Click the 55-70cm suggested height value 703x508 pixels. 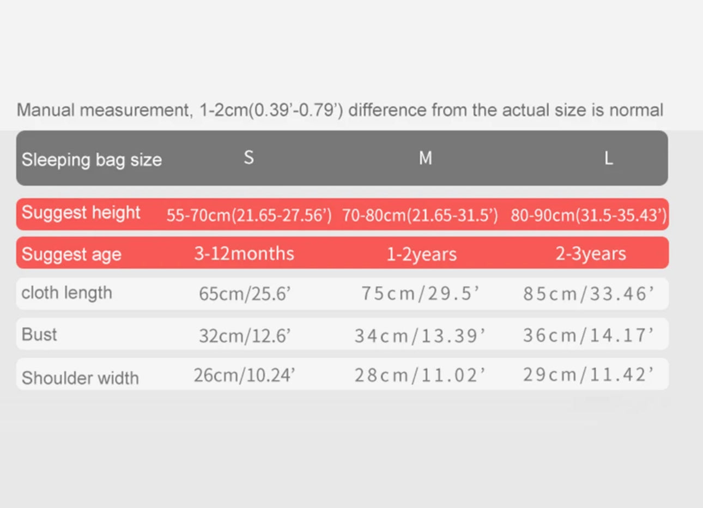coord(249,215)
